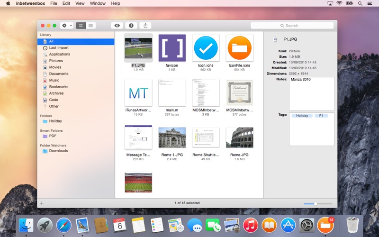379x237 pixels.
Task: Select the Code category in sidebar
Action: coord(54,100)
